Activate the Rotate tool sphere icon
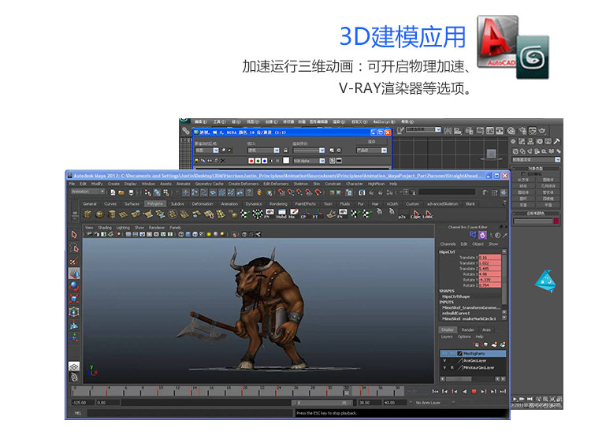Viewport: 591px width, 439px height. click(74, 286)
